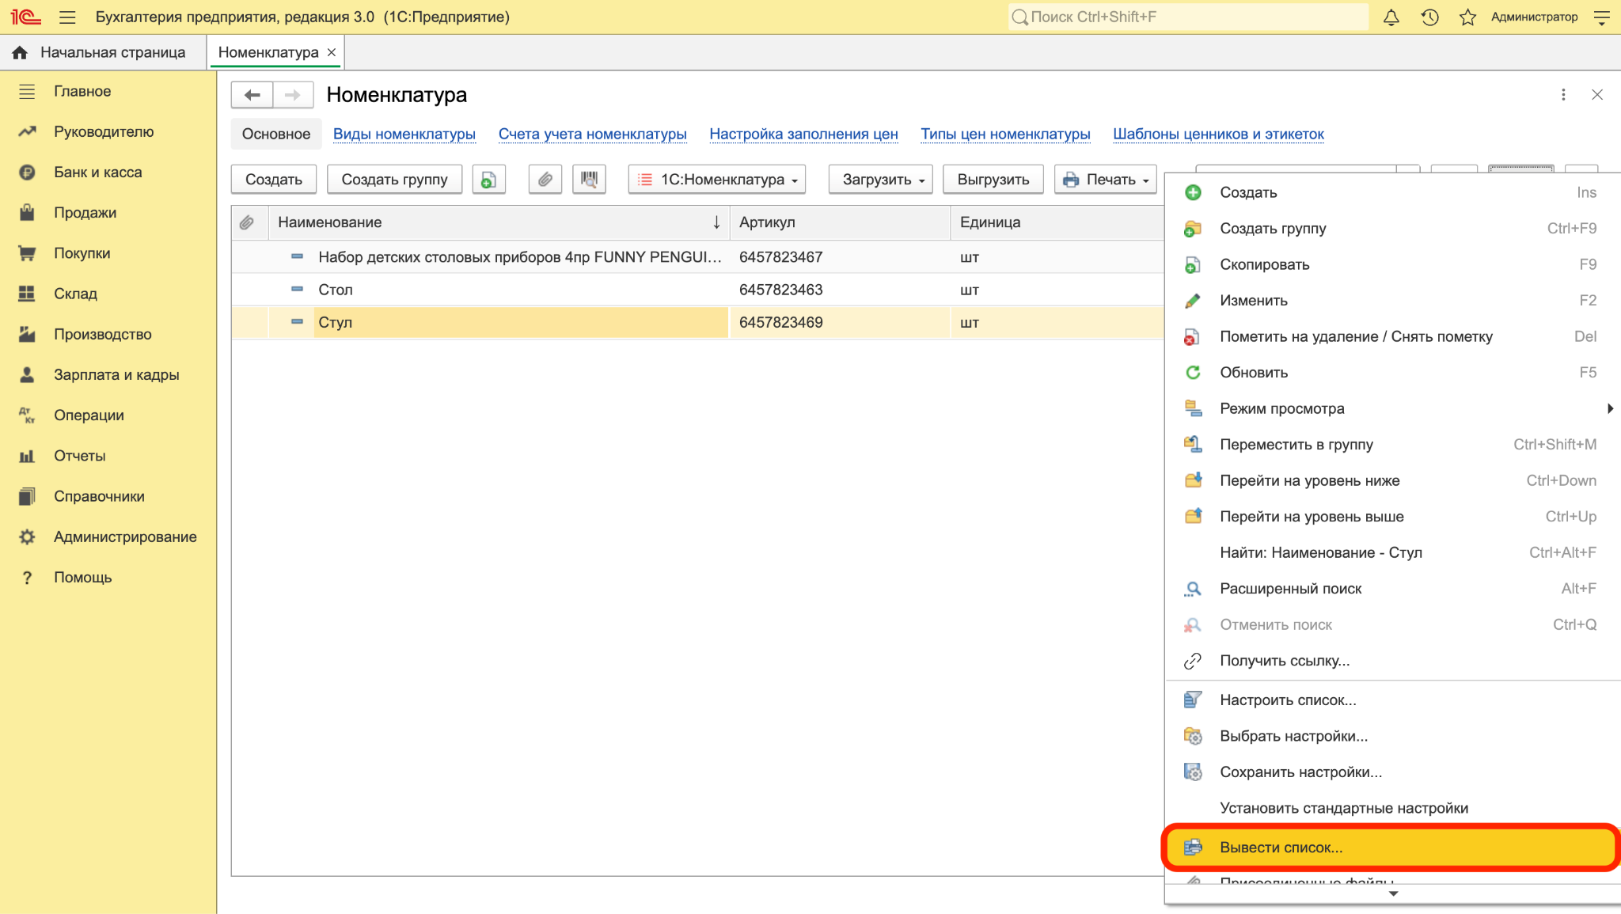Choose Настроить список menu item

tap(1392, 700)
